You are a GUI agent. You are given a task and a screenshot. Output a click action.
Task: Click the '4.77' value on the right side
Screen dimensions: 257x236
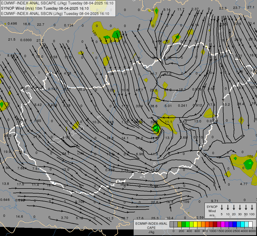244,184
